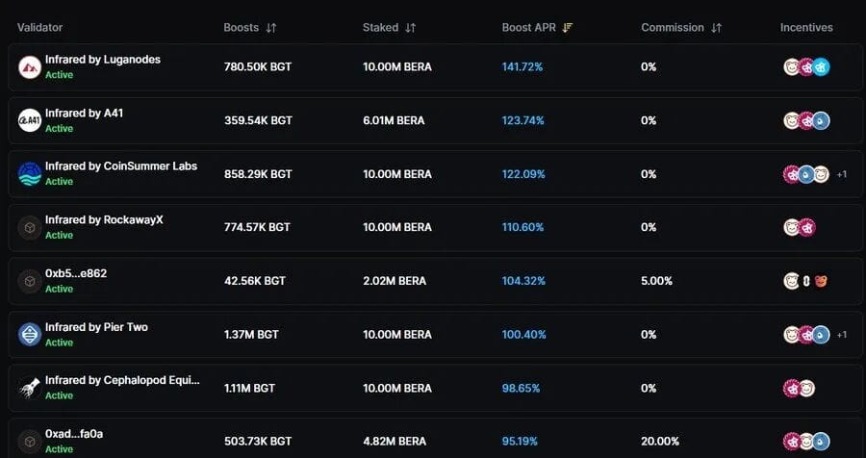866x458 pixels.
Task: Click incentive icons in the A41 row
Action: (x=806, y=120)
